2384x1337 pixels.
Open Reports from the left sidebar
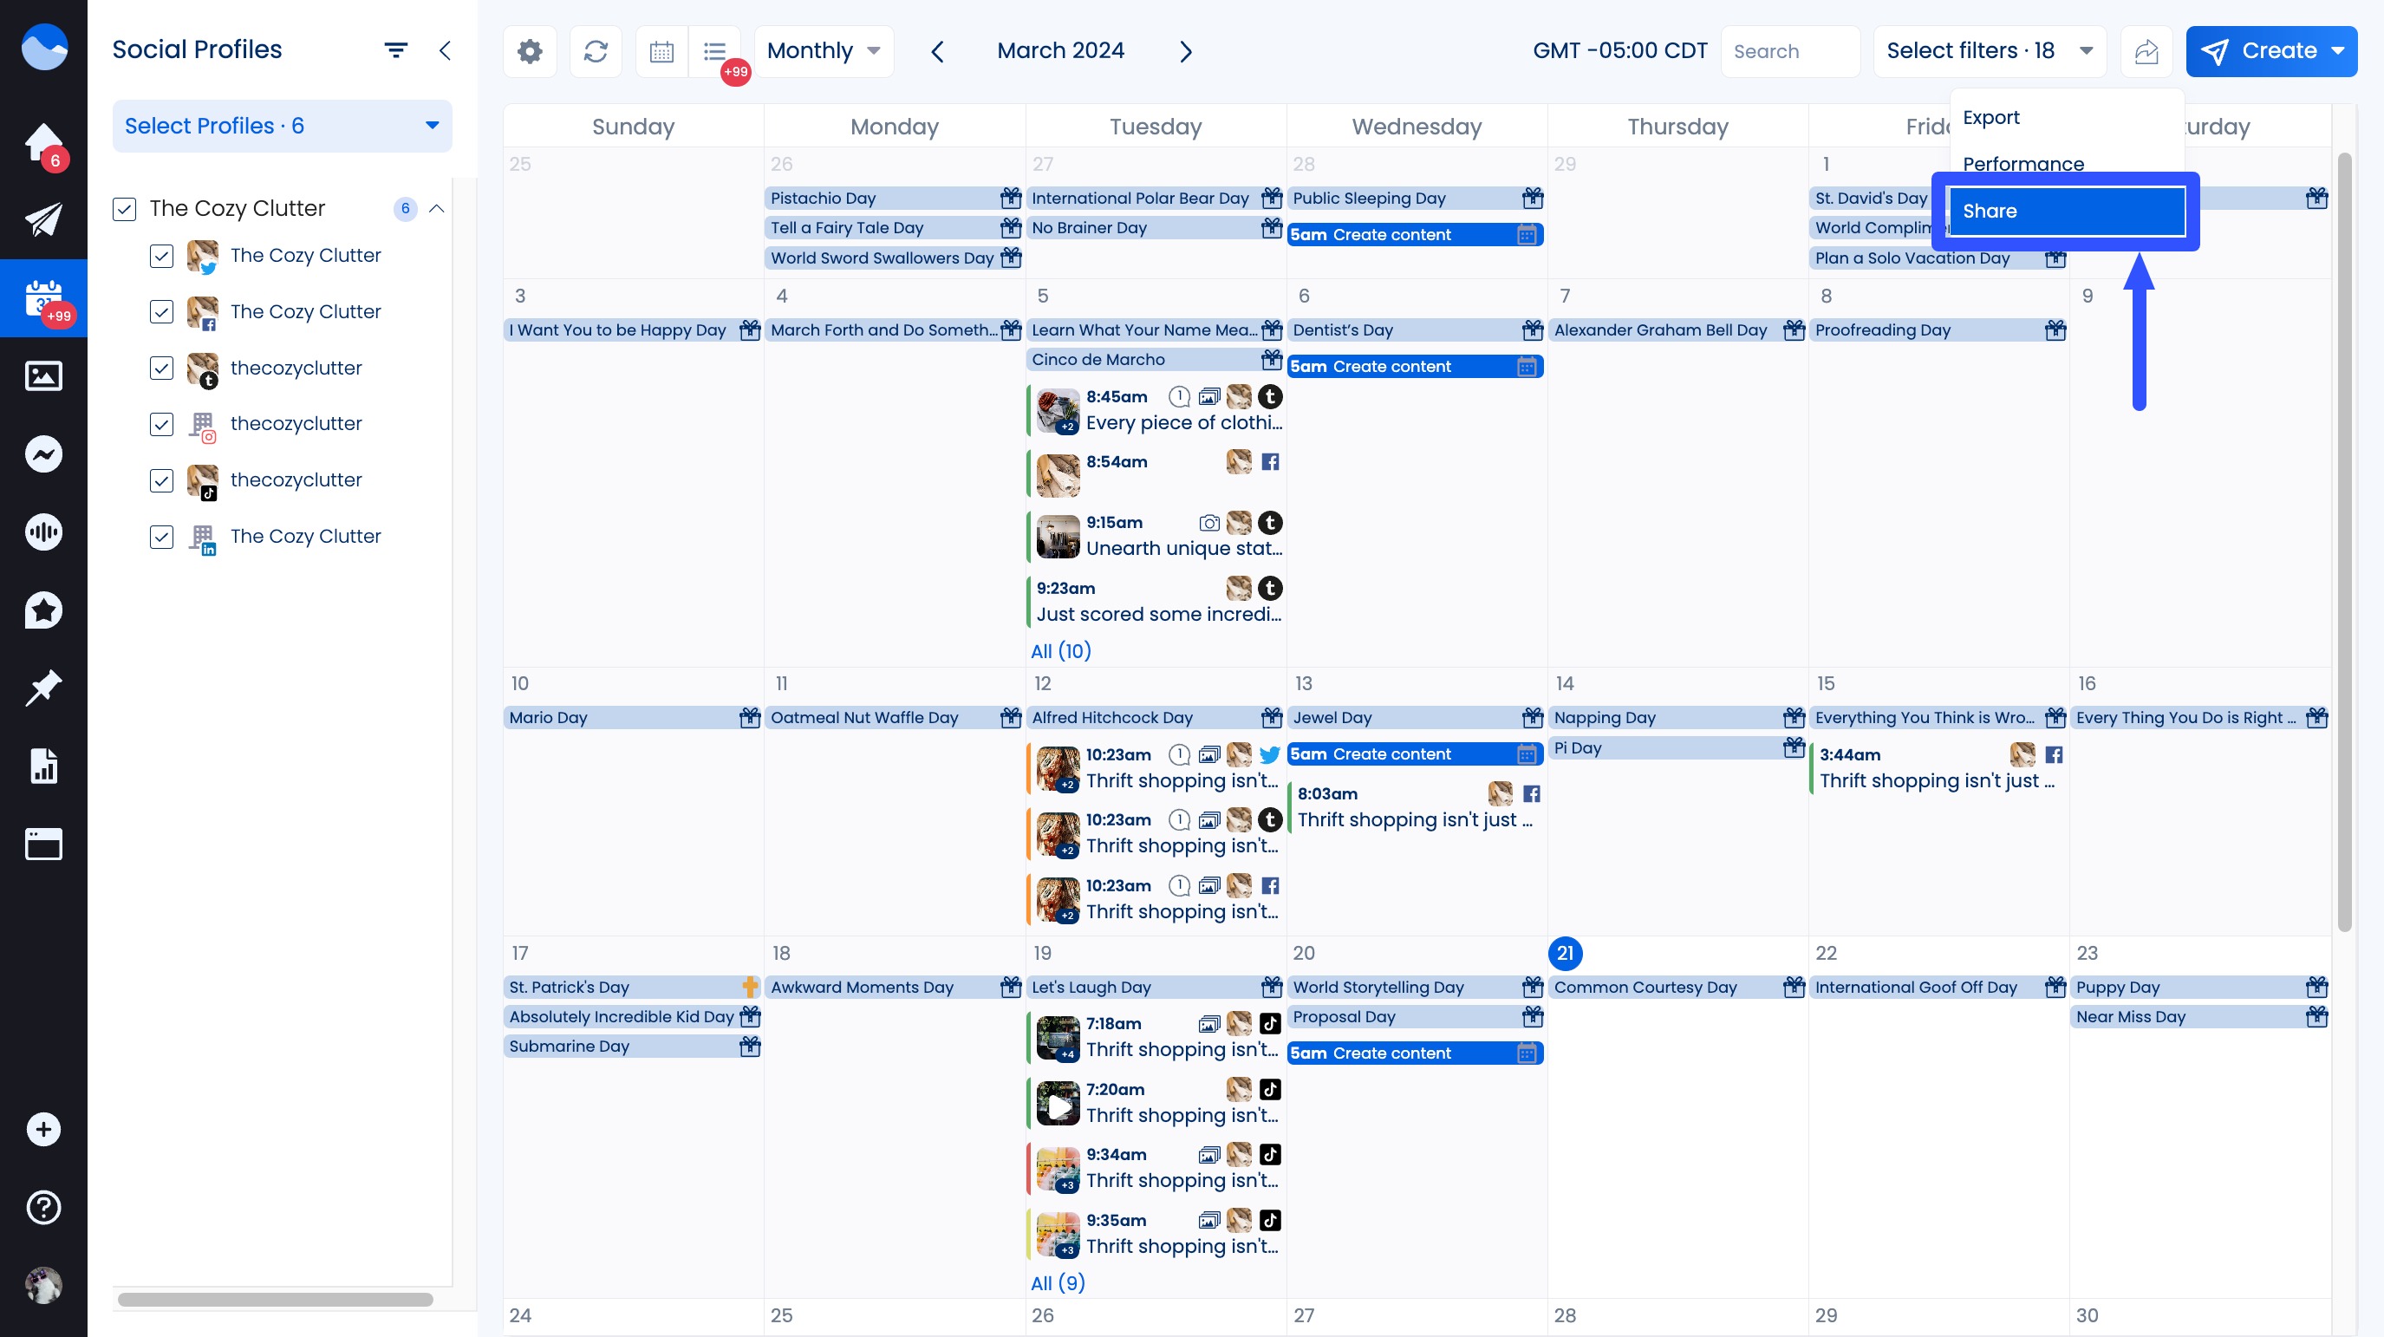pyautogui.click(x=42, y=766)
